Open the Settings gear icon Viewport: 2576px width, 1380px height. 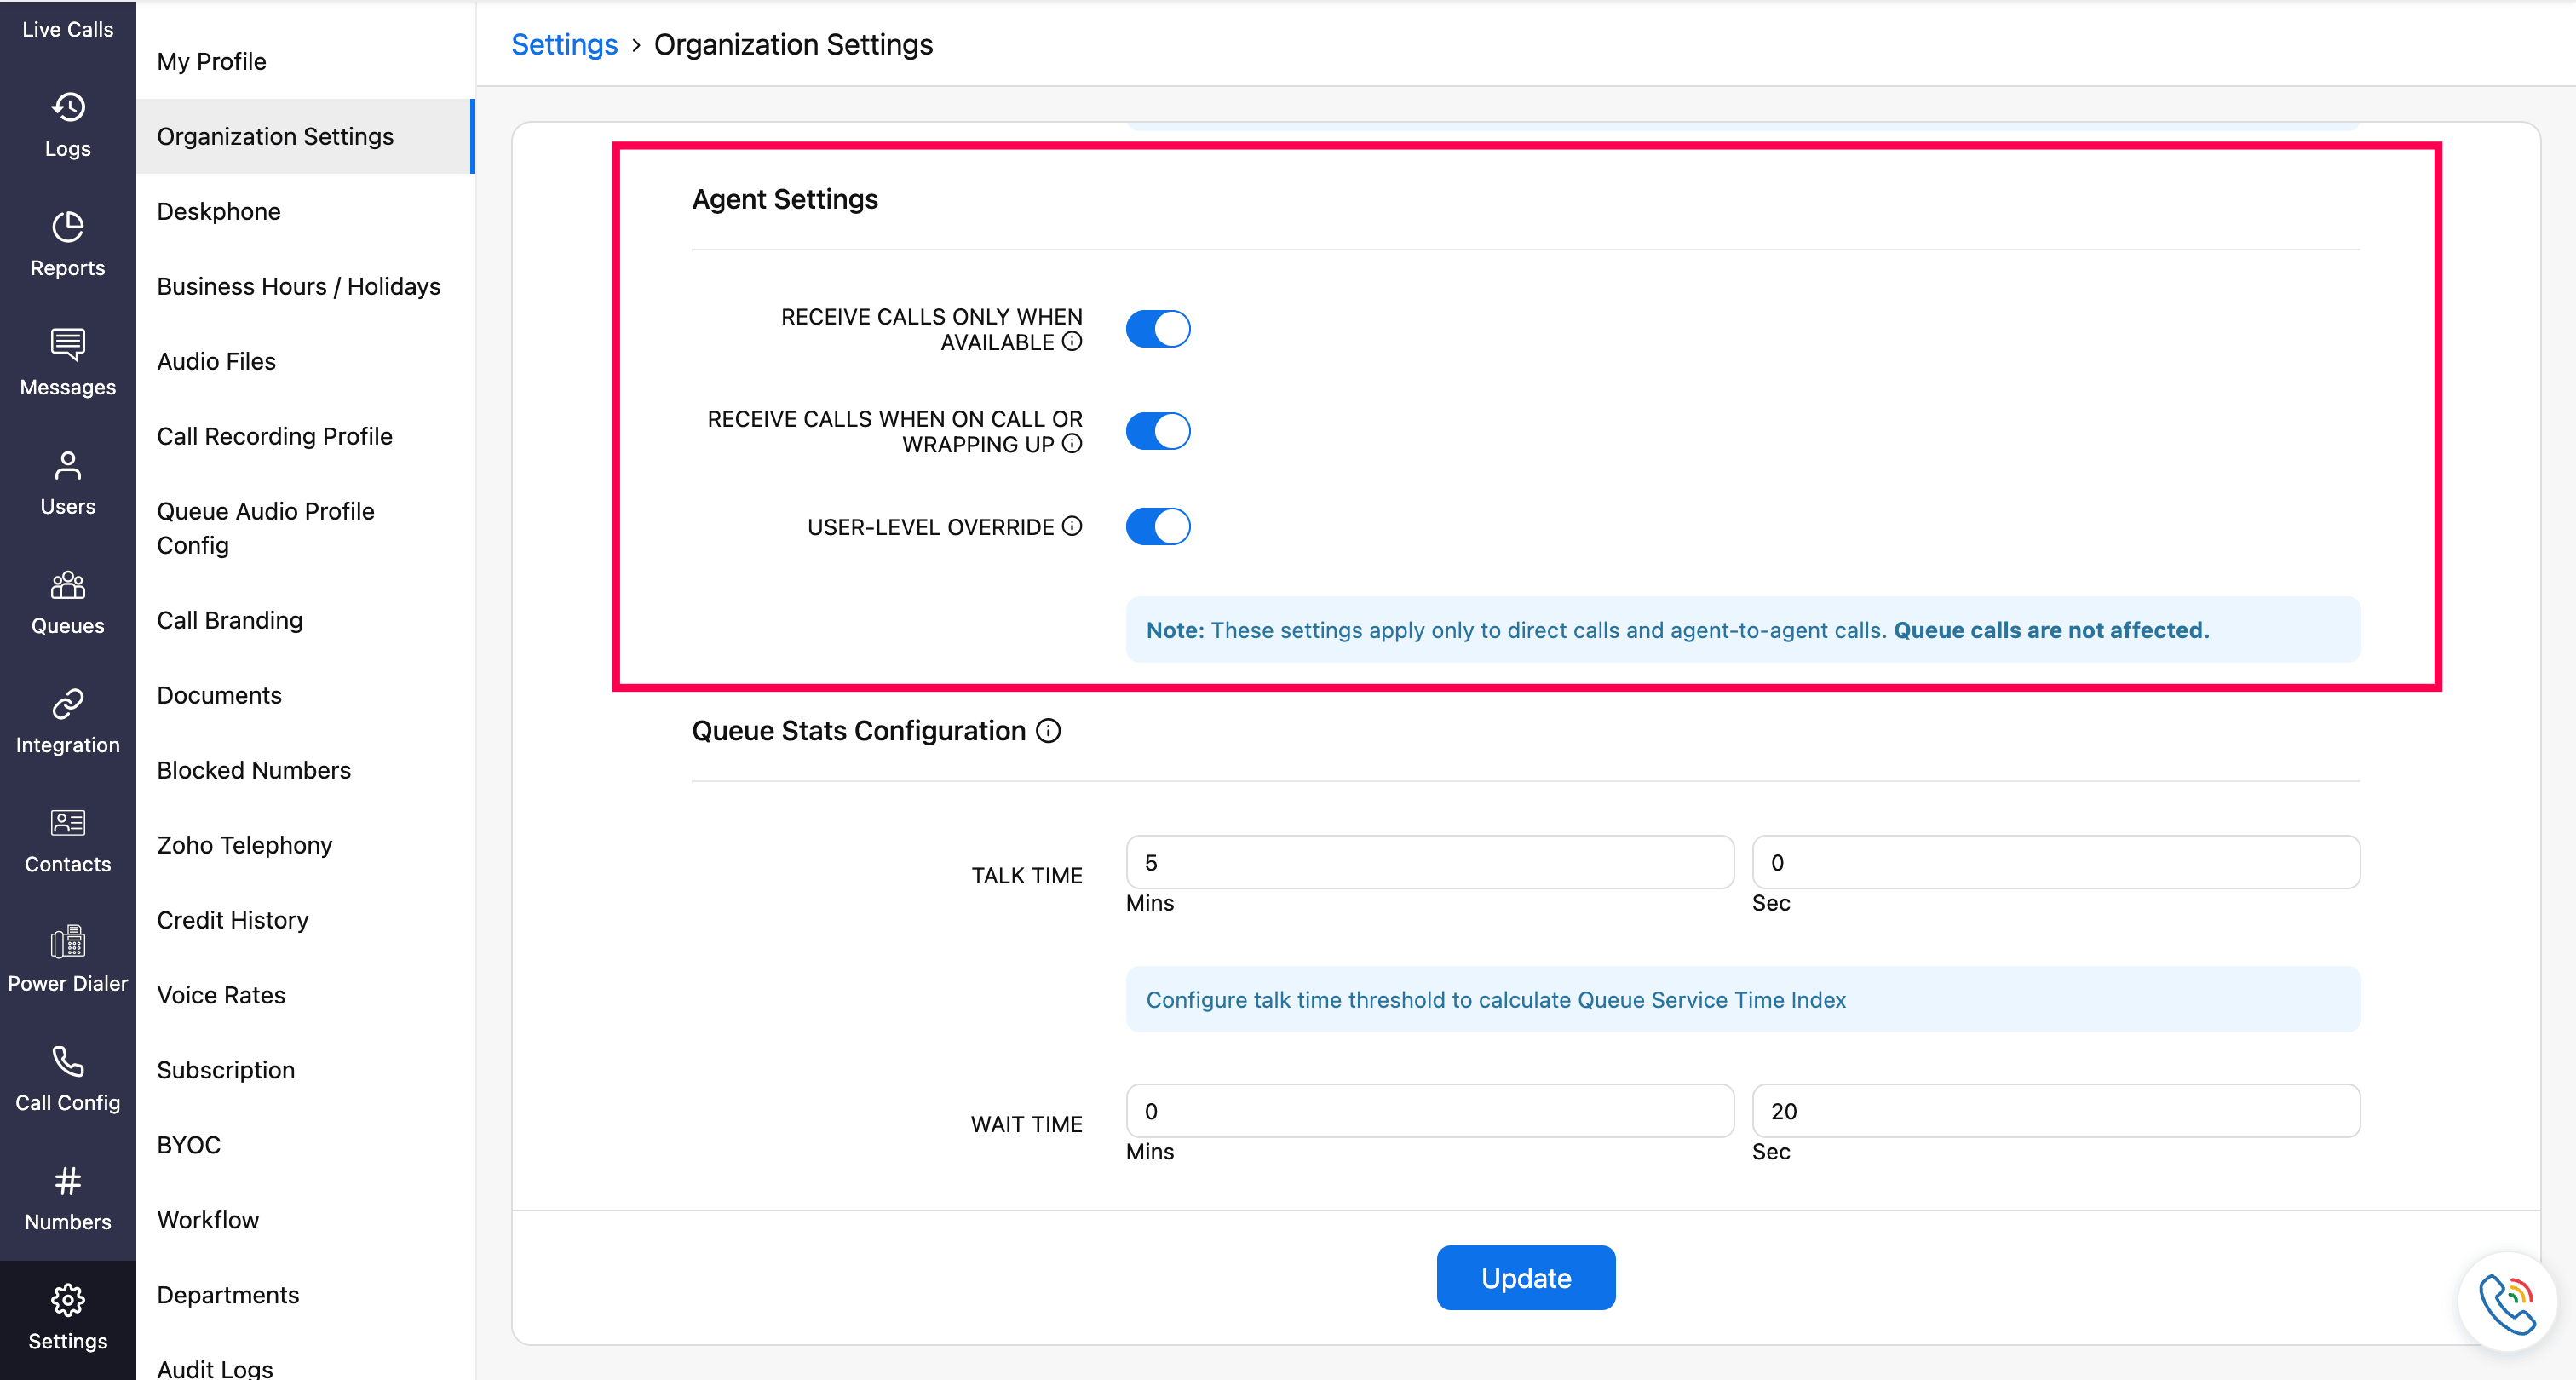point(68,1300)
